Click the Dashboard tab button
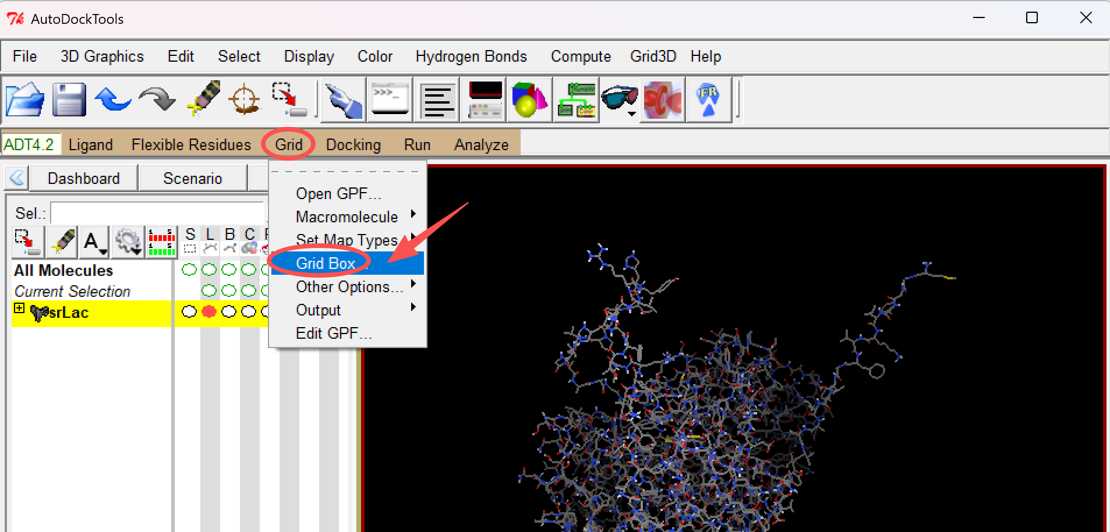The image size is (1110, 532). click(84, 178)
